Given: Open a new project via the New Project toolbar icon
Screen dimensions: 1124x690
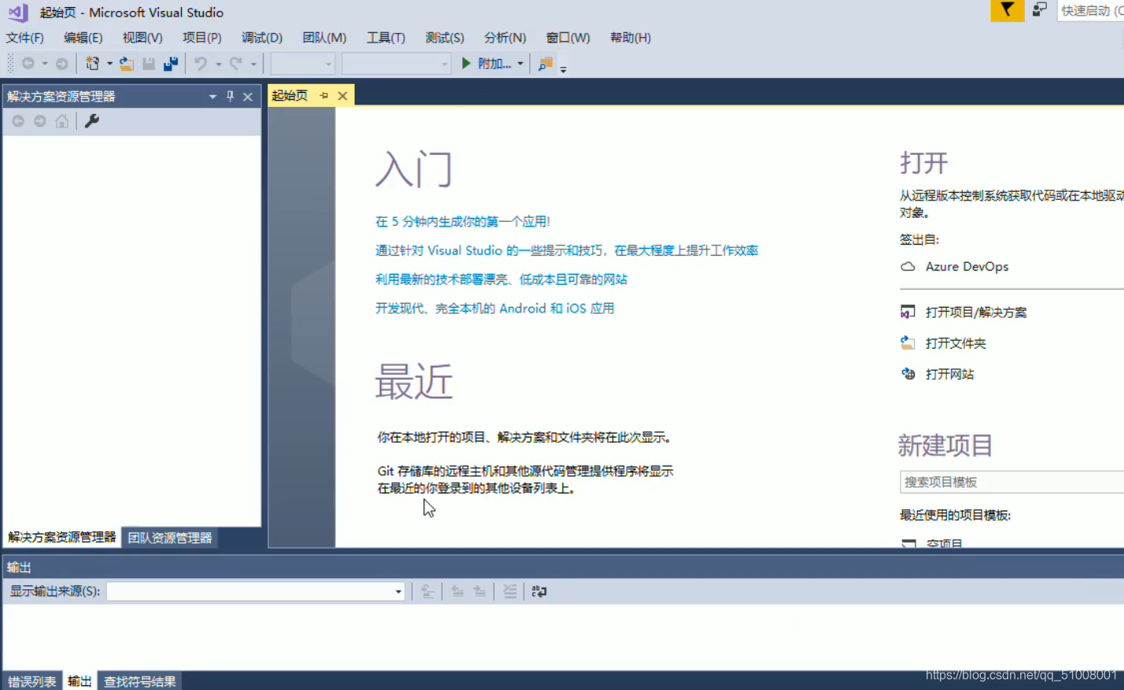Looking at the screenshot, I should 94,64.
